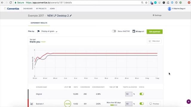Click the Edit experiment button
The width and height of the screenshot is (191, 107).
pyautogui.click(x=155, y=32)
